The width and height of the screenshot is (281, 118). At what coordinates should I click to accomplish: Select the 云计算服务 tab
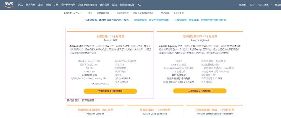(107, 20)
